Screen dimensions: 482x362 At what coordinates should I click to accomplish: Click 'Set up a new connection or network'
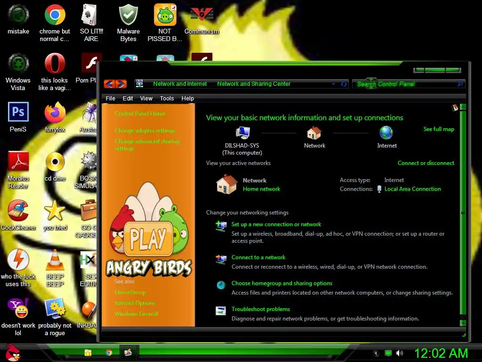[x=276, y=224]
